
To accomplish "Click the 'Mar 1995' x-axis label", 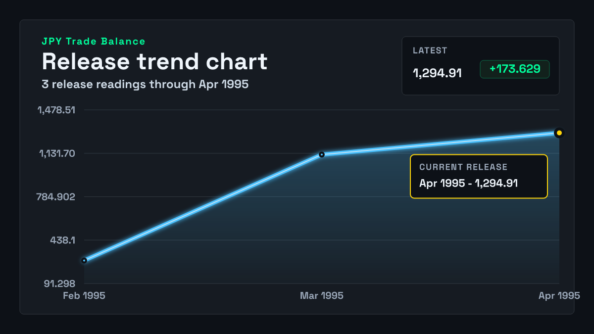I will click(x=322, y=296).
